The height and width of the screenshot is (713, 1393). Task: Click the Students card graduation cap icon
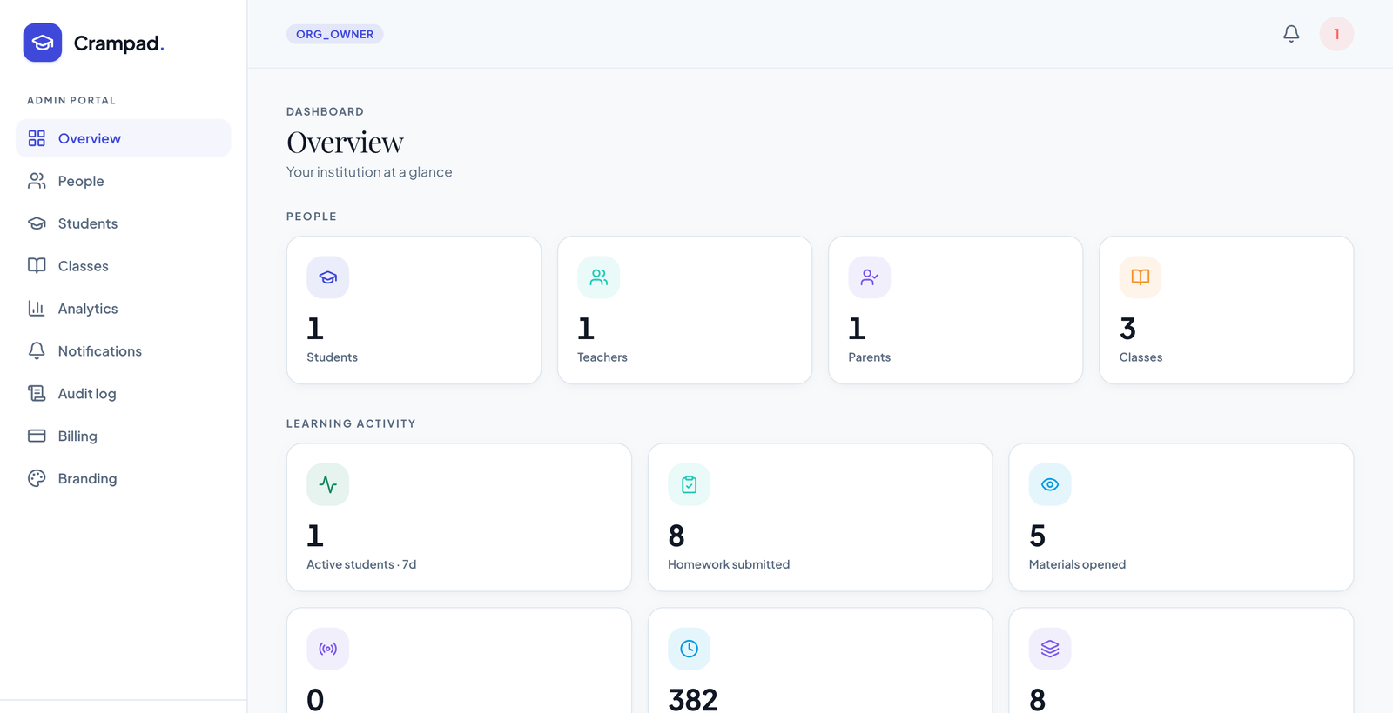[328, 277]
